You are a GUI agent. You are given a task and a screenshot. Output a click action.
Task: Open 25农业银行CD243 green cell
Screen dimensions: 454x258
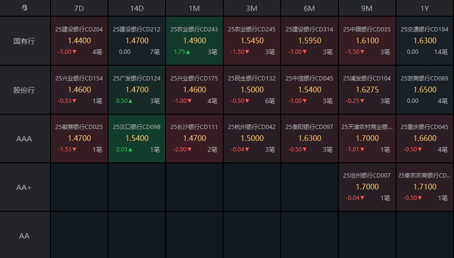coord(194,40)
